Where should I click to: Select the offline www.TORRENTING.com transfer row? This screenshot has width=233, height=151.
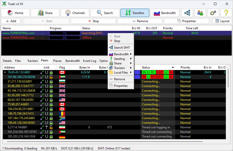[x=116, y=38]
